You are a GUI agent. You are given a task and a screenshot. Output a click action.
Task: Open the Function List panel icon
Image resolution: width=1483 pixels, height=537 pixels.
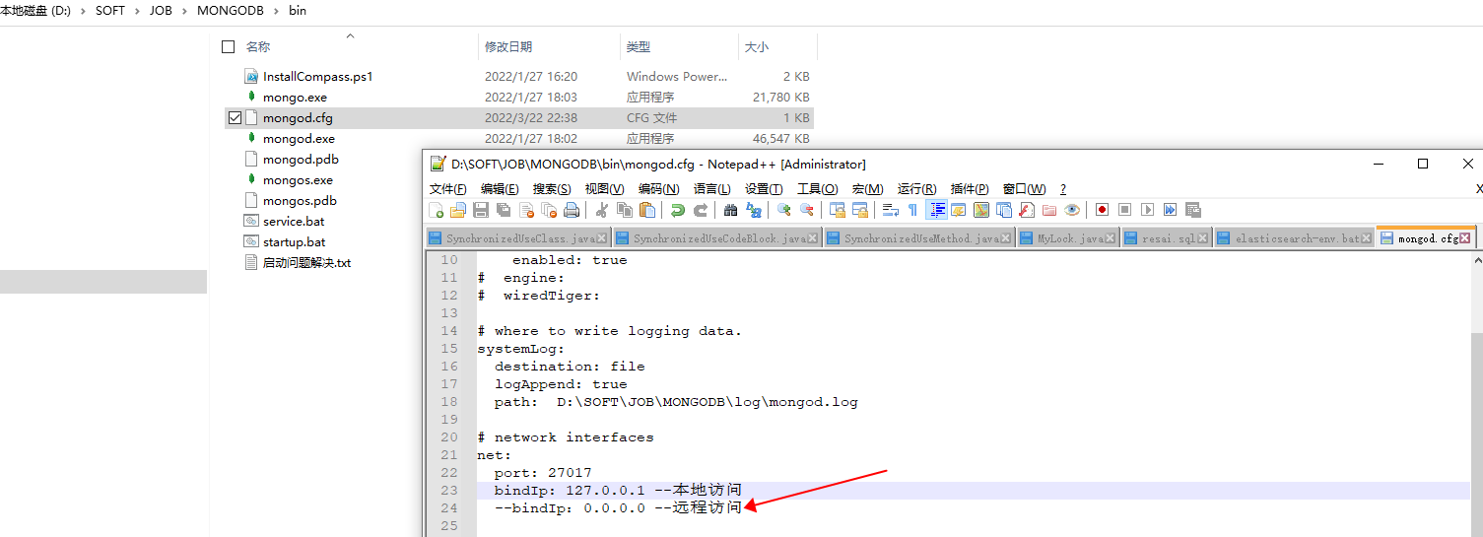pos(1027,210)
